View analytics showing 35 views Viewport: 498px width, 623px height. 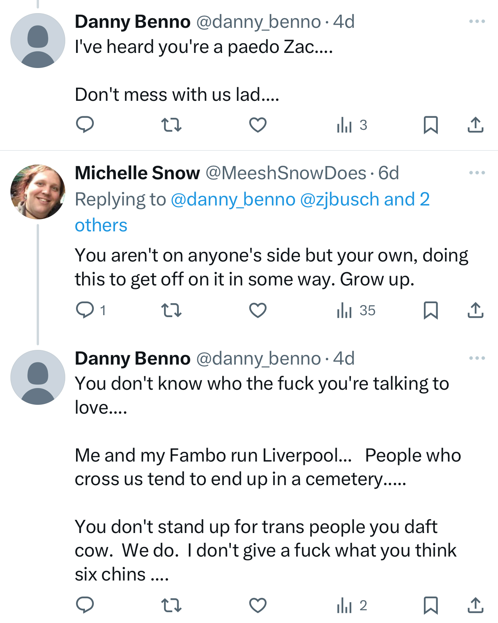(x=356, y=310)
